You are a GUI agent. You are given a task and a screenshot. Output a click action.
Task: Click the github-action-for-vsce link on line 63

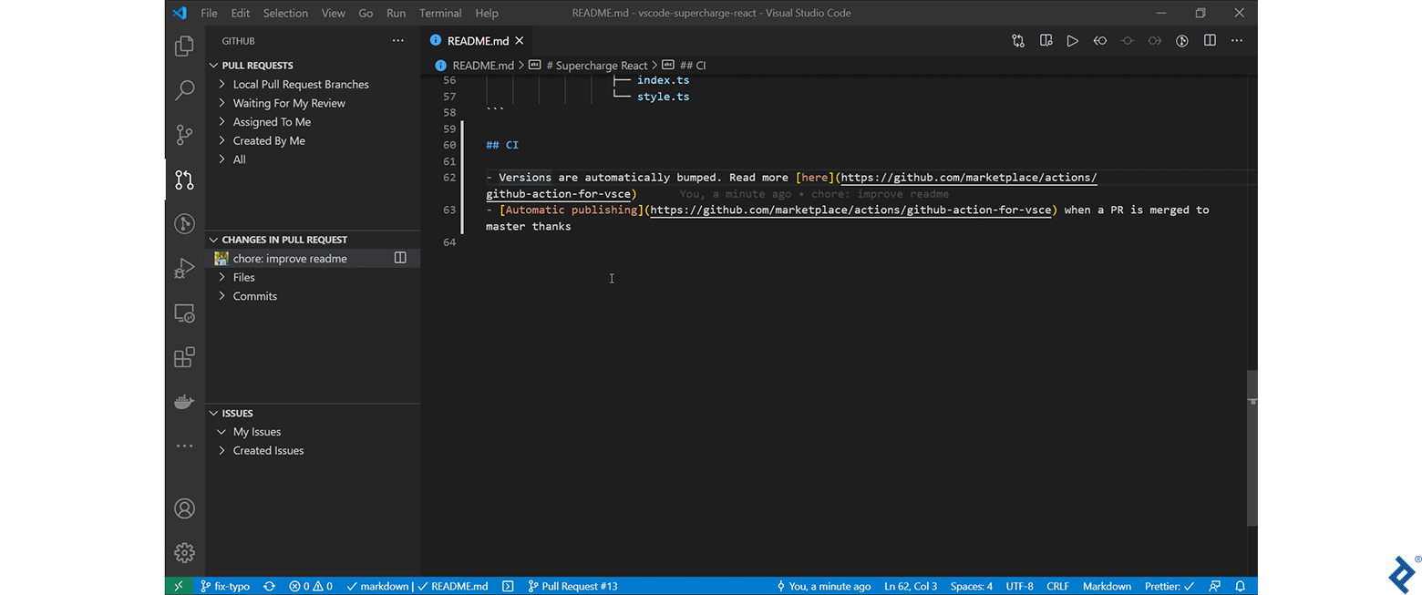coord(852,210)
